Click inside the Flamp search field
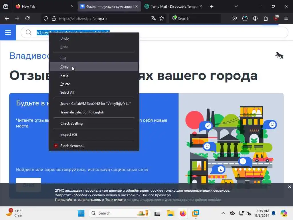293x220 pixels. (154, 32)
